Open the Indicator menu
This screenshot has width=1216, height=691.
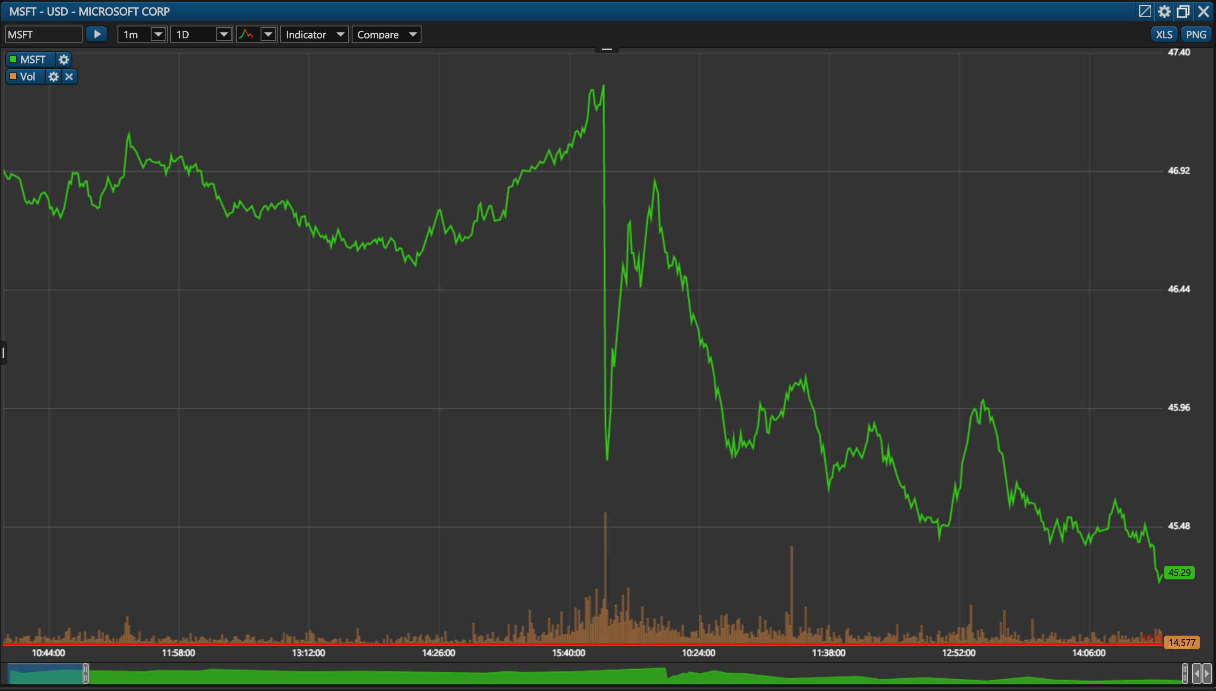(315, 34)
